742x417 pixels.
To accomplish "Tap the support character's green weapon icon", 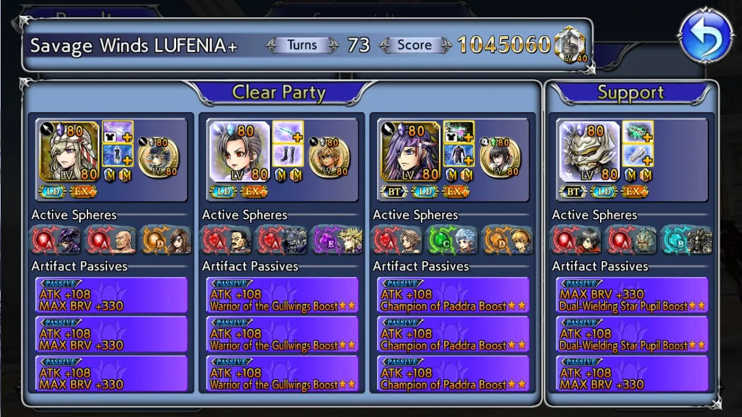I will pos(638,132).
